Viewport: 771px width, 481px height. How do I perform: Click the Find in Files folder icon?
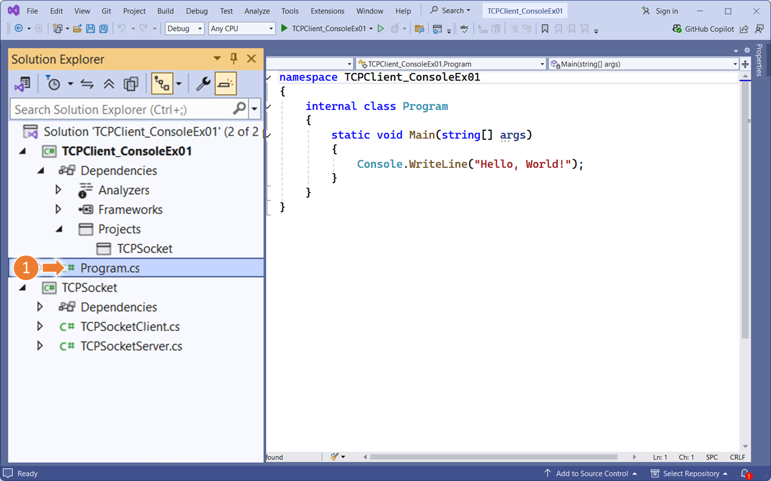coord(419,29)
